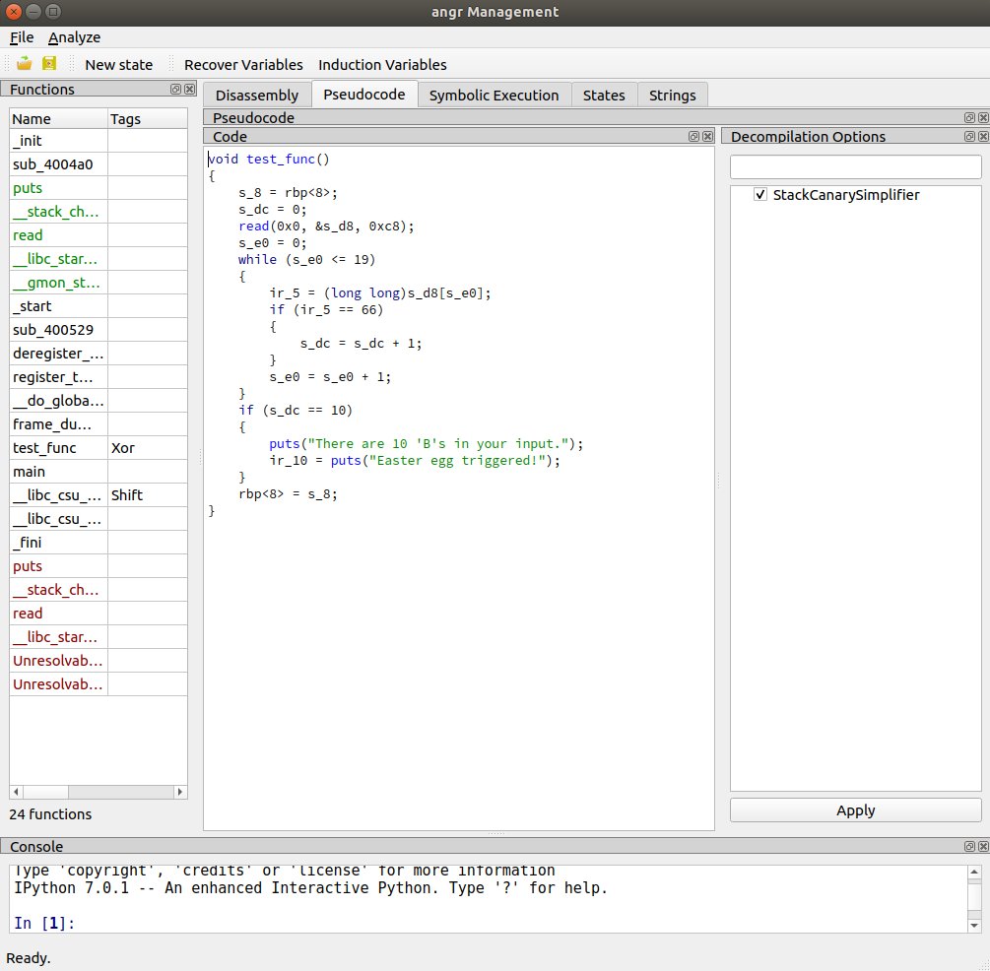This screenshot has height=971, width=990.
Task: Click the Ready status bar text
Action: click(29, 958)
